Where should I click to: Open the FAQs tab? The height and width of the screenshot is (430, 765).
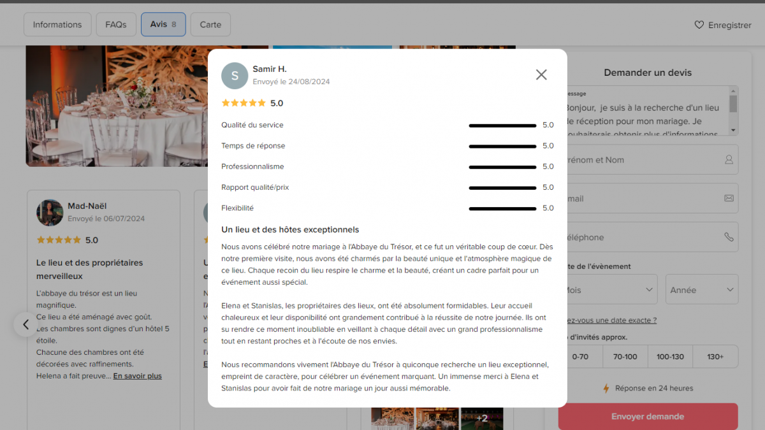(116, 25)
